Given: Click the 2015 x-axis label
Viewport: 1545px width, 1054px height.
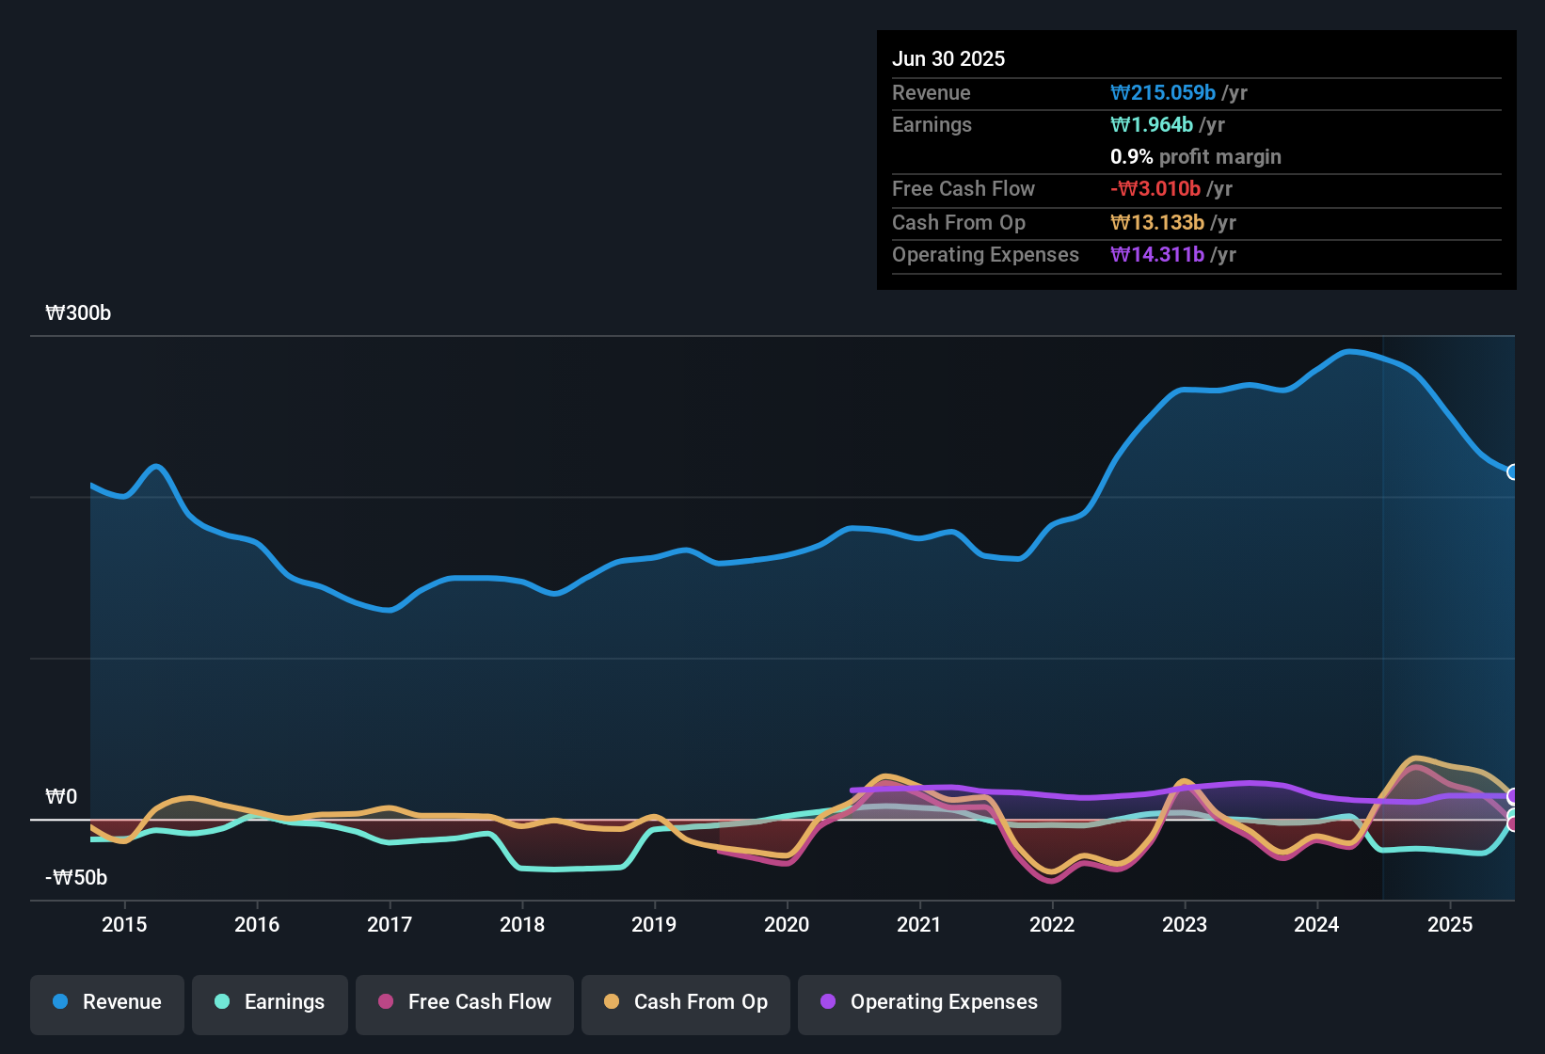Looking at the screenshot, I should [124, 924].
